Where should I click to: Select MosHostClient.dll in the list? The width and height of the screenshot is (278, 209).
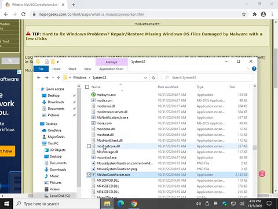point(109,140)
